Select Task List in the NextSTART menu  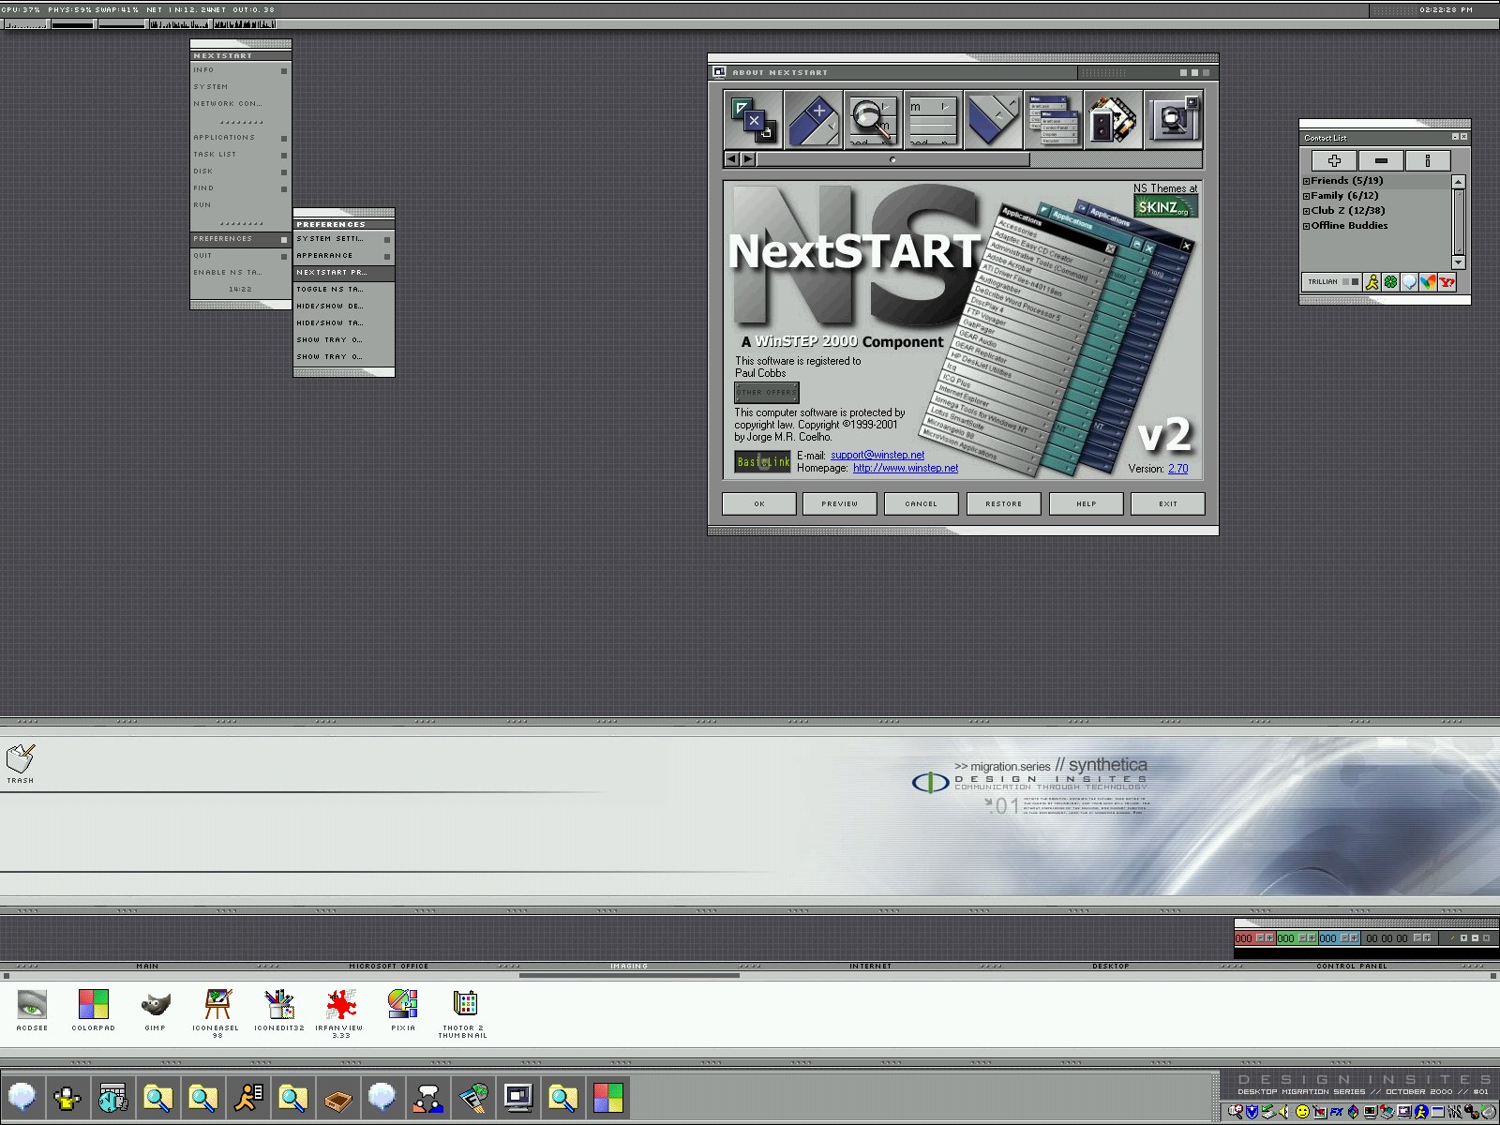(240, 155)
